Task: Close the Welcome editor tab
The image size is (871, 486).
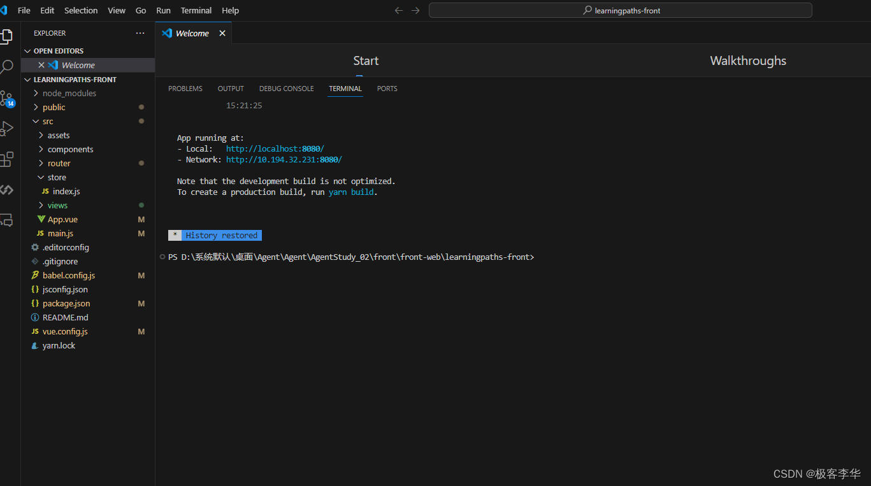Action: [x=222, y=33]
